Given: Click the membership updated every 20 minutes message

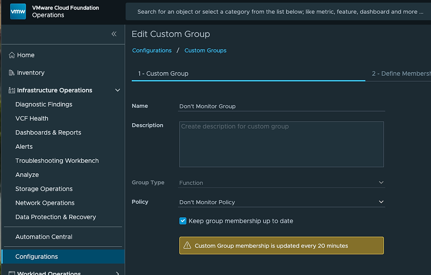Looking at the screenshot, I should pos(271,246).
